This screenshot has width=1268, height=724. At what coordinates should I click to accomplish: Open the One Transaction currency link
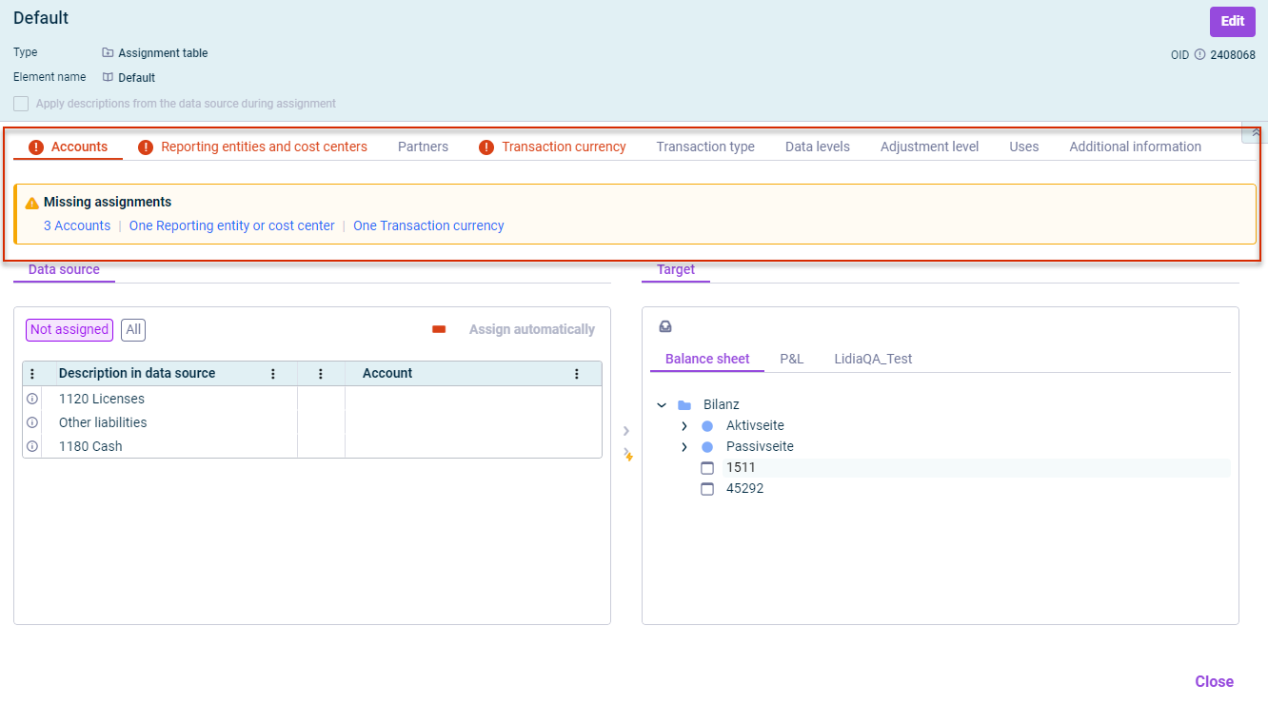(428, 225)
